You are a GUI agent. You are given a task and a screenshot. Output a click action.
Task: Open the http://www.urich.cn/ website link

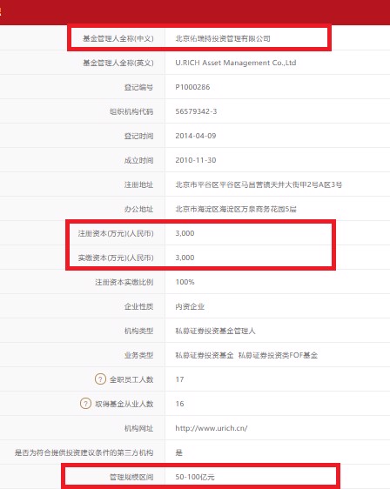(x=212, y=428)
